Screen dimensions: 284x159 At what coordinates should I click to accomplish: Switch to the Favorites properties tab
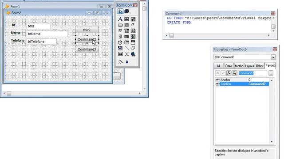point(270,66)
